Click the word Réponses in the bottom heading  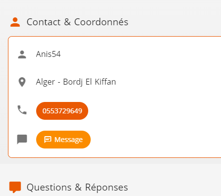[107, 188]
